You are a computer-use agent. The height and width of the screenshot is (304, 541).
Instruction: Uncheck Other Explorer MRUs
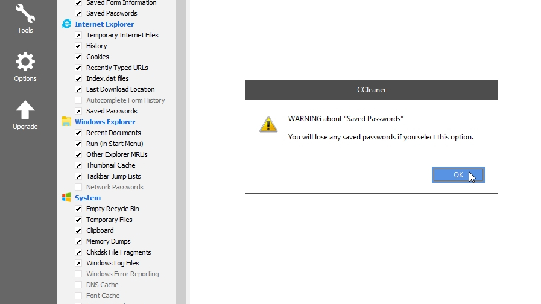(x=78, y=154)
